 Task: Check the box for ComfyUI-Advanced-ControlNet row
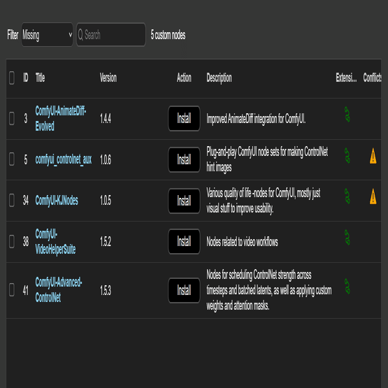pyautogui.click(x=12, y=289)
